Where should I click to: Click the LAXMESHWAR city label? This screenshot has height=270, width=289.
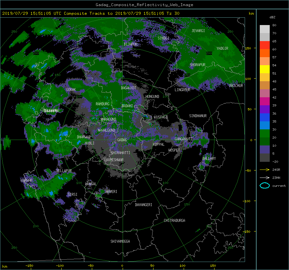(x=114, y=160)
